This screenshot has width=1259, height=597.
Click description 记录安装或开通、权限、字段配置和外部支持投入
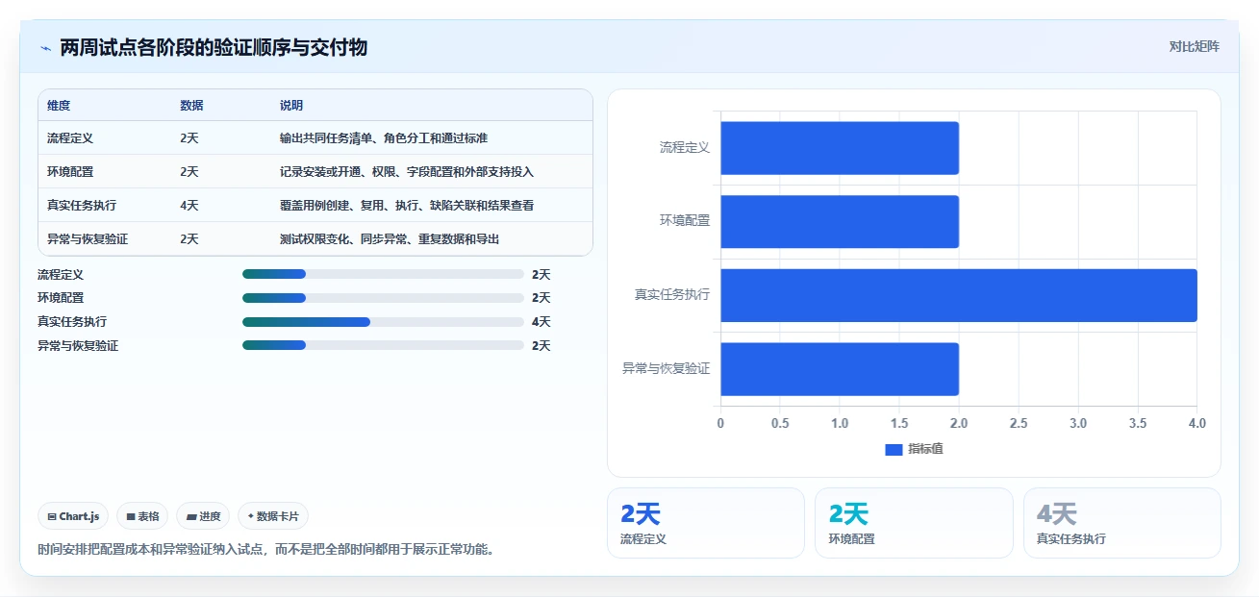(407, 172)
